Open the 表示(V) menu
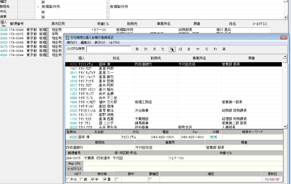The width and height of the screenshot is (291, 184). pyautogui.click(x=100, y=43)
